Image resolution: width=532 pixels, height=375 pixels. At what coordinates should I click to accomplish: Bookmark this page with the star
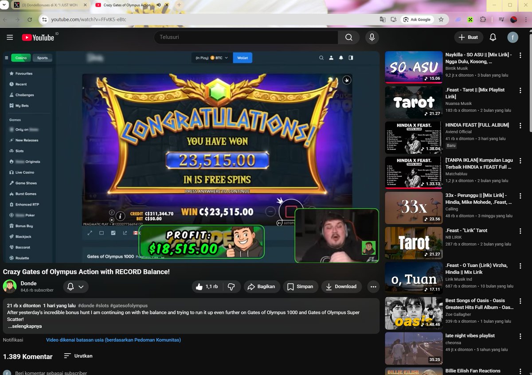pos(441,20)
